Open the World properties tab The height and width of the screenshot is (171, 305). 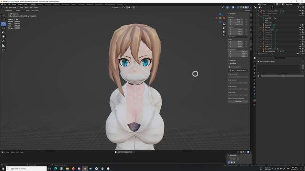[x=254, y=80]
